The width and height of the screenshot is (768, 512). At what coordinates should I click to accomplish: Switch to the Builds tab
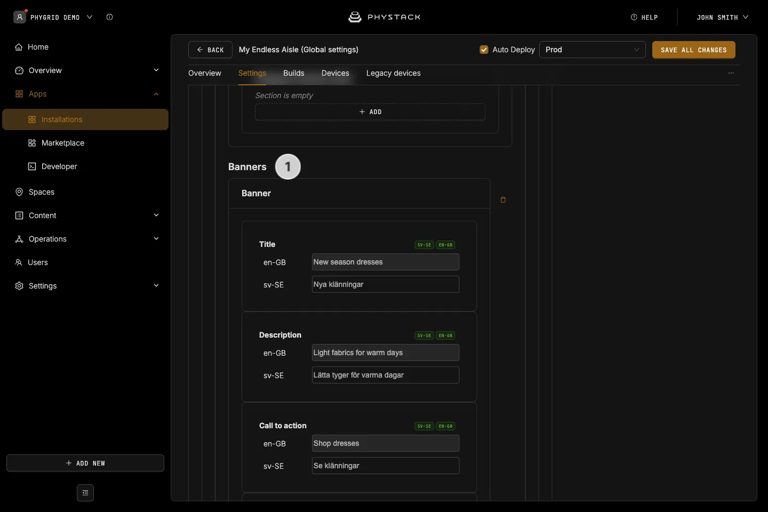pyautogui.click(x=294, y=73)
